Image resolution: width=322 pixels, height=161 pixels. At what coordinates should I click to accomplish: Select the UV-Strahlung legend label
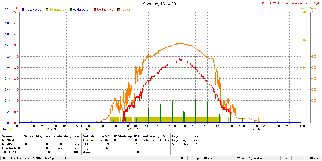(105, 10)
